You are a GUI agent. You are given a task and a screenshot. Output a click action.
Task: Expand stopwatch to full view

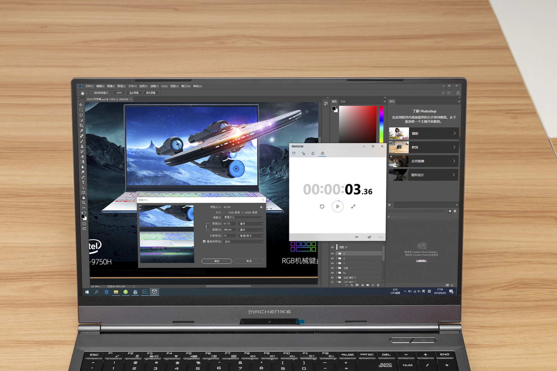[353, 206]
